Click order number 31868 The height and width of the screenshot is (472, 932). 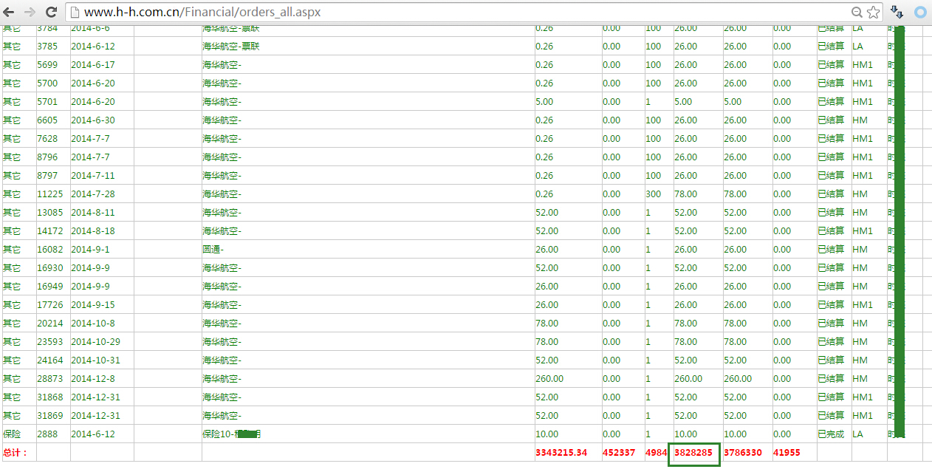point(50,397)
